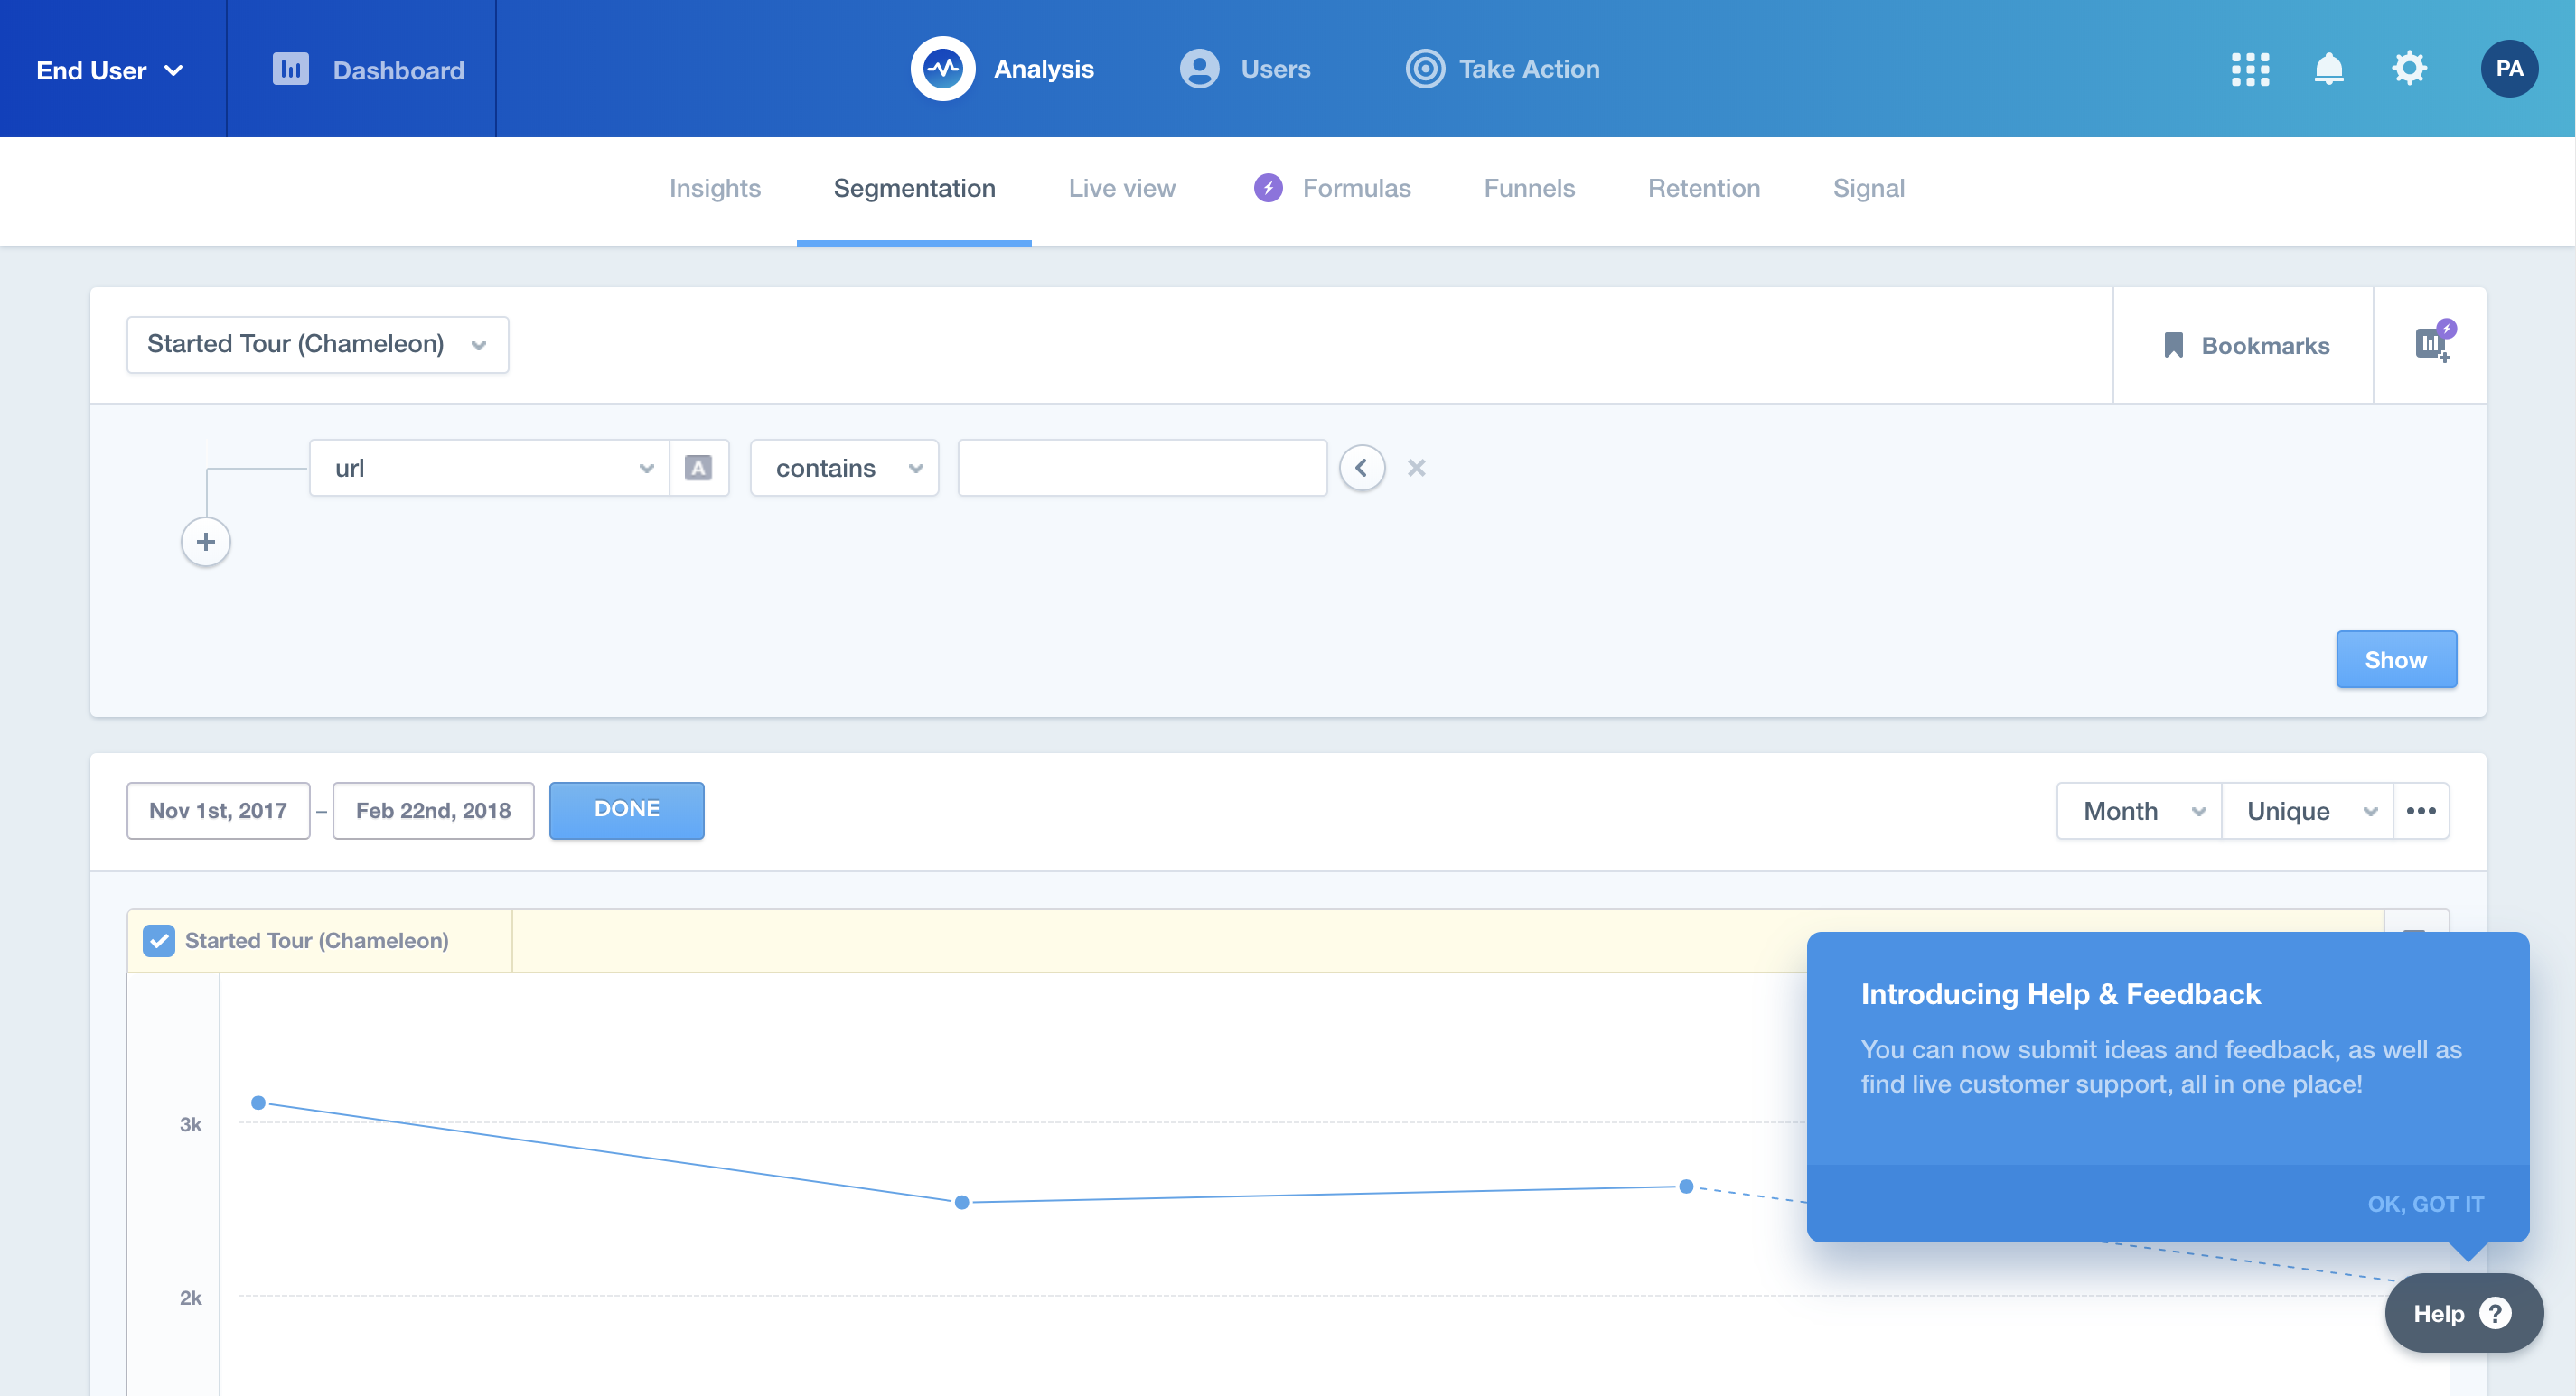
Task: Remove the url filter with X
Action: point(1416,468)
